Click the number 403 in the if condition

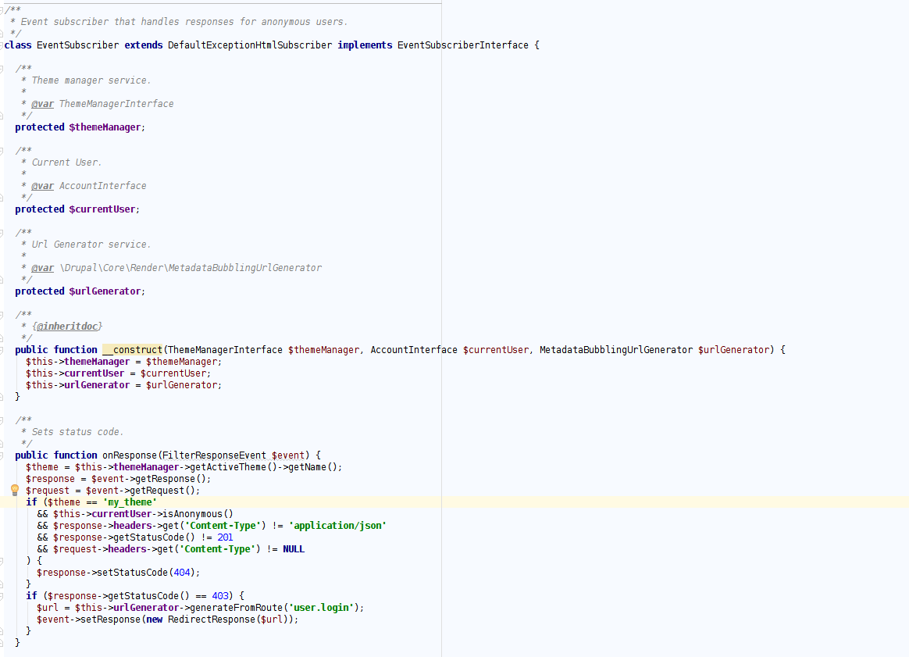tap(219, 596)
